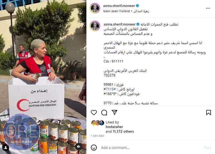The image size is (215, 154).
Task: Open the Islam Jaran Violinist audio link
Action: click(x=116, y=11)
